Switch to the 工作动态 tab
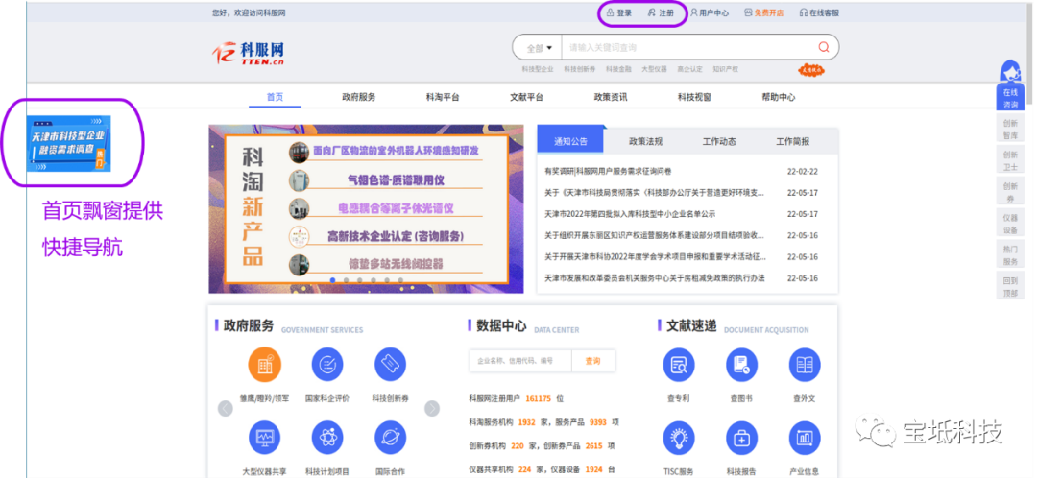Viewport: 1037px width, 478px height. (x=719, y=141)
